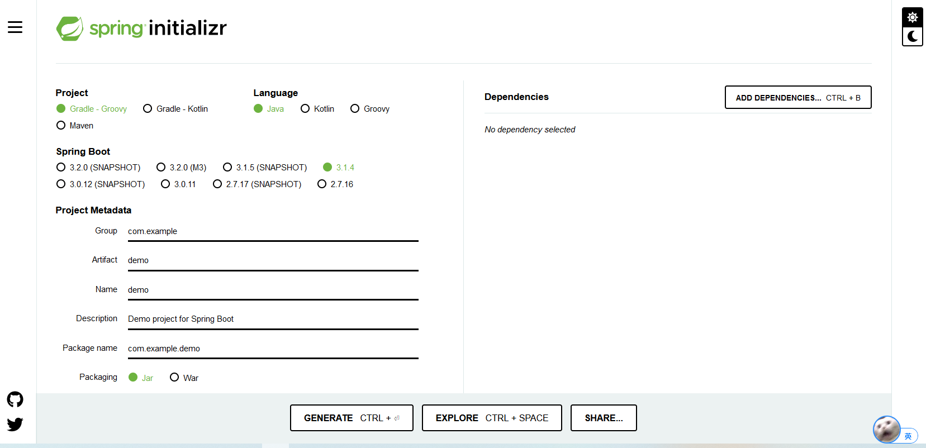Choose Groovy as the language
Screen dimensions: 926x448
click(370, 109)
